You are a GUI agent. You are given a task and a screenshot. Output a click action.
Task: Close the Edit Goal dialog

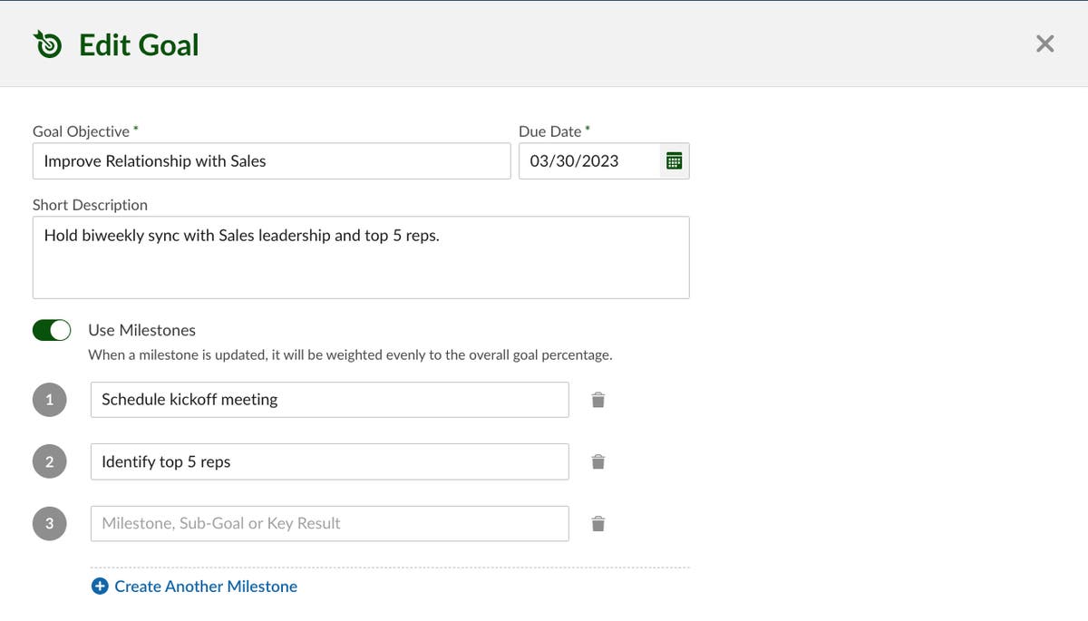pos(1044,43)
